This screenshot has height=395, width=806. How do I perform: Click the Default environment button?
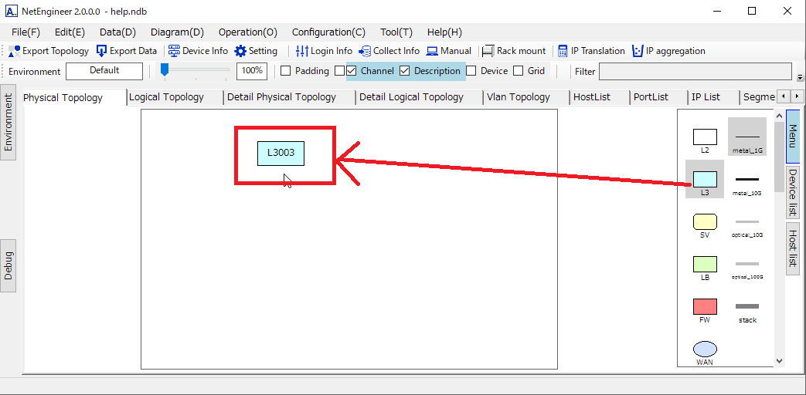pos(104,71)
